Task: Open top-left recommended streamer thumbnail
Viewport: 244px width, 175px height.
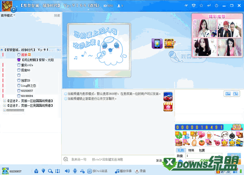Action: click(x=205, y=28)
